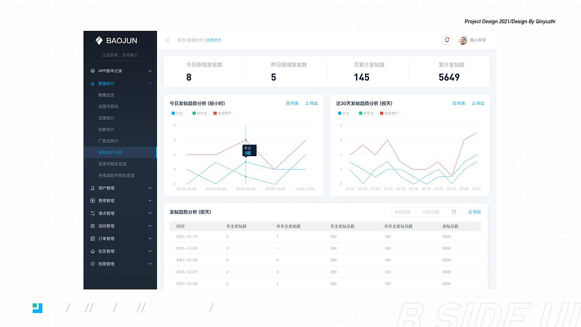Expand the 费用管理 chevron
This screenshot has height=327, width=581.
coord(150,201)
